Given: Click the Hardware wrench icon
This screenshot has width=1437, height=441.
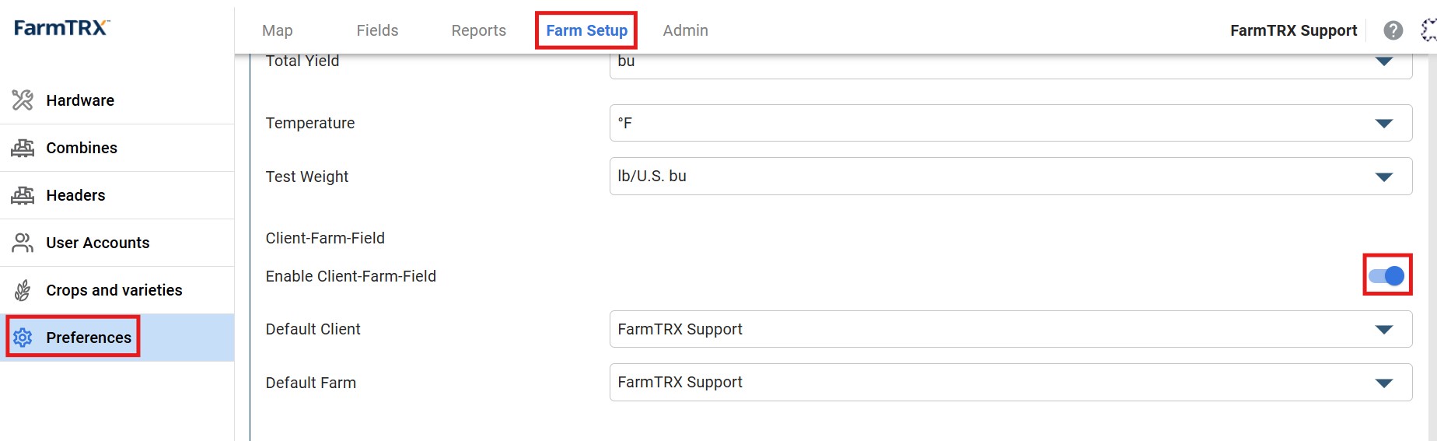Looking at the screenshot, I should tap(23, 100).
